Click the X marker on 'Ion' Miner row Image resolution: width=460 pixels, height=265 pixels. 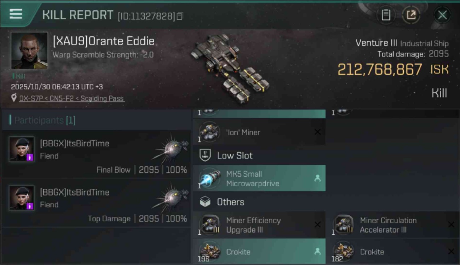pyautogui.click(x=317, y=132)
